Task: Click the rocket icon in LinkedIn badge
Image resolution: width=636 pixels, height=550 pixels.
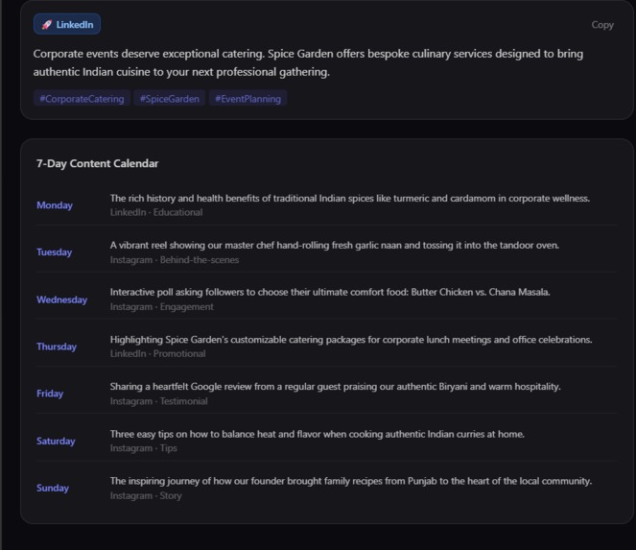Action: pos(47,25)
